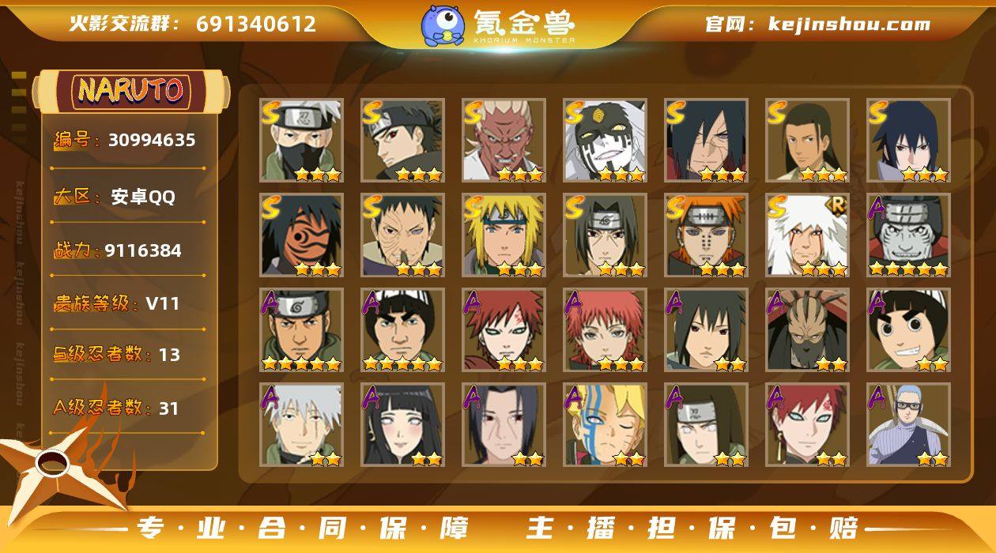Click the power value 9116384 row

click(x=128, y=250)
